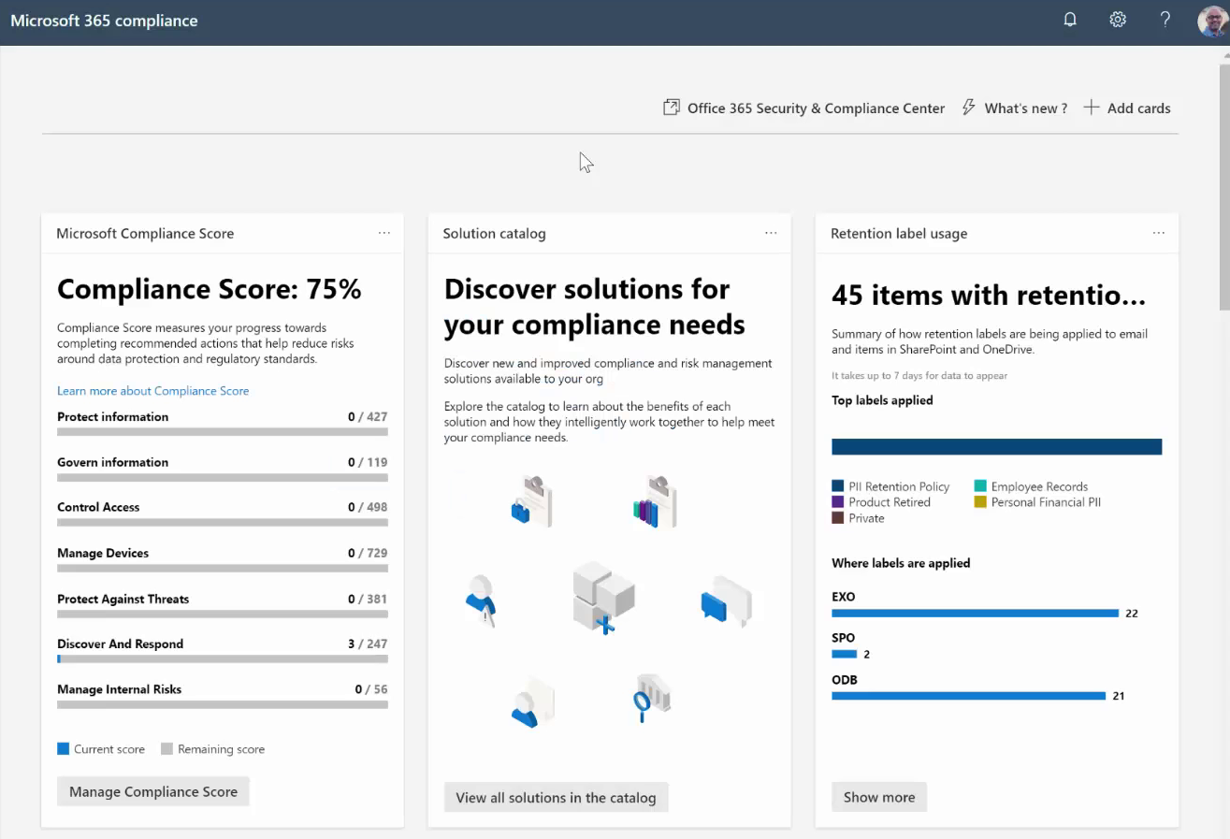Viewport: 1230px width, 839px height.
Task: Click the Retention label usage card title
Action: (x=899, y=234)
